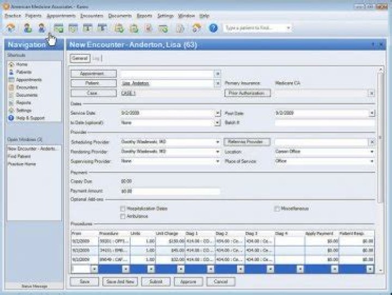Image resolution: width=392 pixels, height=295 pixels.
Task: Click the Case button
Action: coord(94,93)
